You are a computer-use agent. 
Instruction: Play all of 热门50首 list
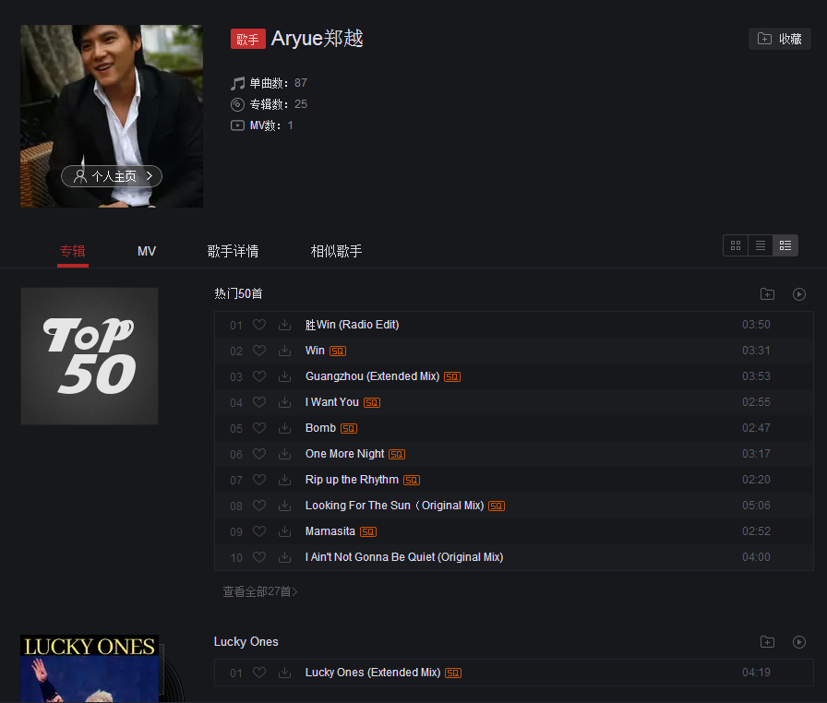coord(799,294)
